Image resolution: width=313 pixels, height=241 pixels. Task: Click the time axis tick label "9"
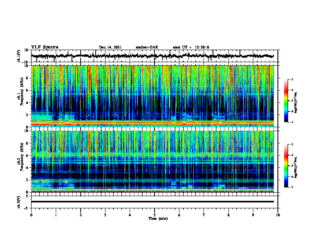pyautogui.click(x=253, y=215)
